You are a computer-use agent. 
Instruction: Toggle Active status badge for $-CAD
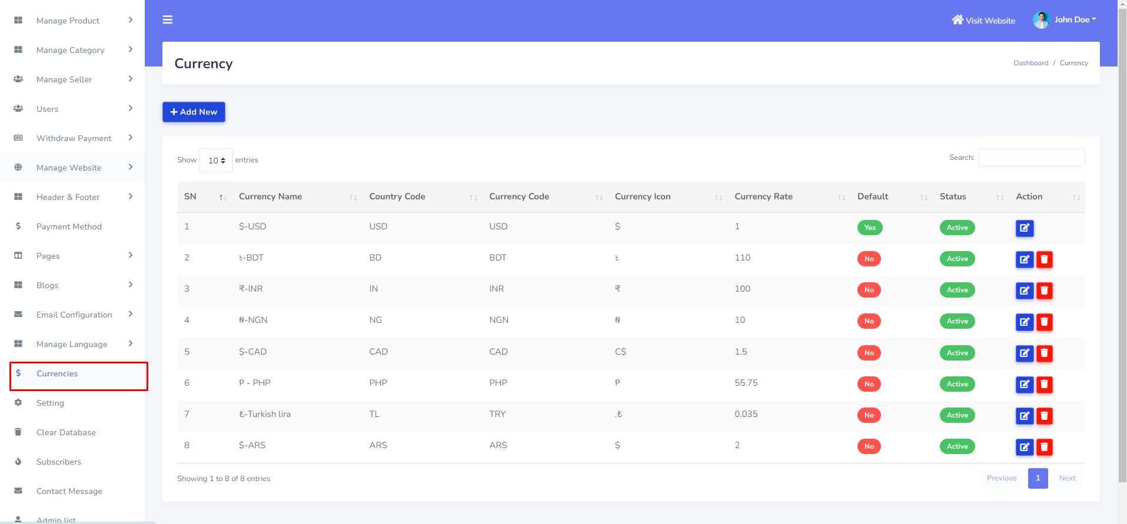coord(957,353)
